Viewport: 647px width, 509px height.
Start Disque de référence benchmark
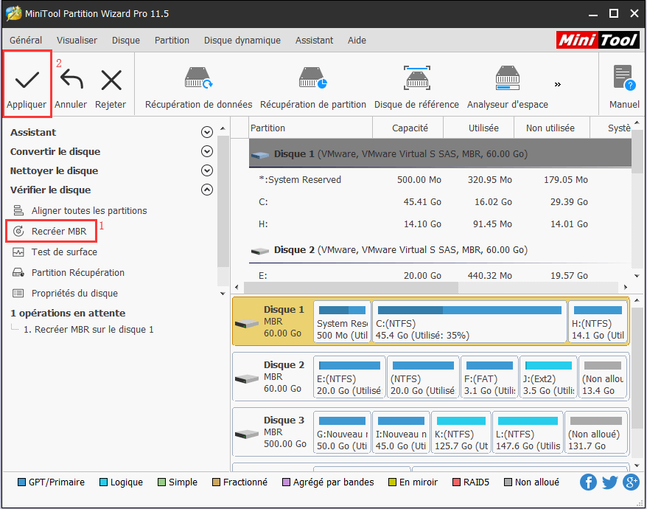tap(417, 87)
